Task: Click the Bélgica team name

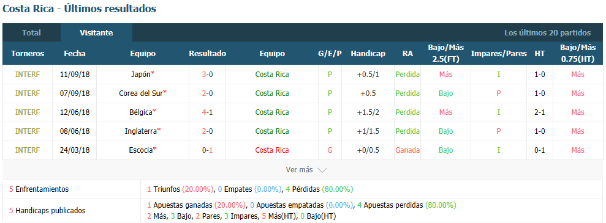Action: pyautogui.click(x=141, y=112)
